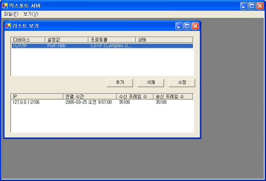Click the 익스포트 서버 title bar icon
Screen dimensions: 266x181
tap(5, 6)
